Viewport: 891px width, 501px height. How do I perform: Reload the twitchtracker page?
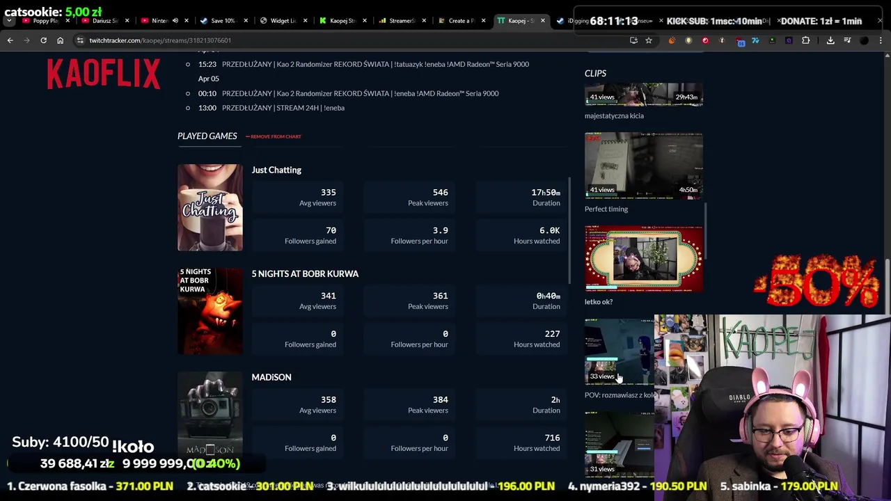coord(43,40)
